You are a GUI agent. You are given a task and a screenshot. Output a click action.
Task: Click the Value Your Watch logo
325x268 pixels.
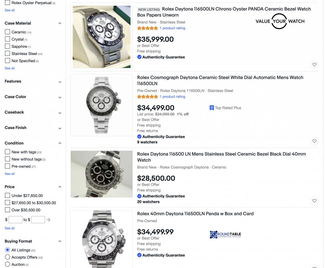[280, 21]
